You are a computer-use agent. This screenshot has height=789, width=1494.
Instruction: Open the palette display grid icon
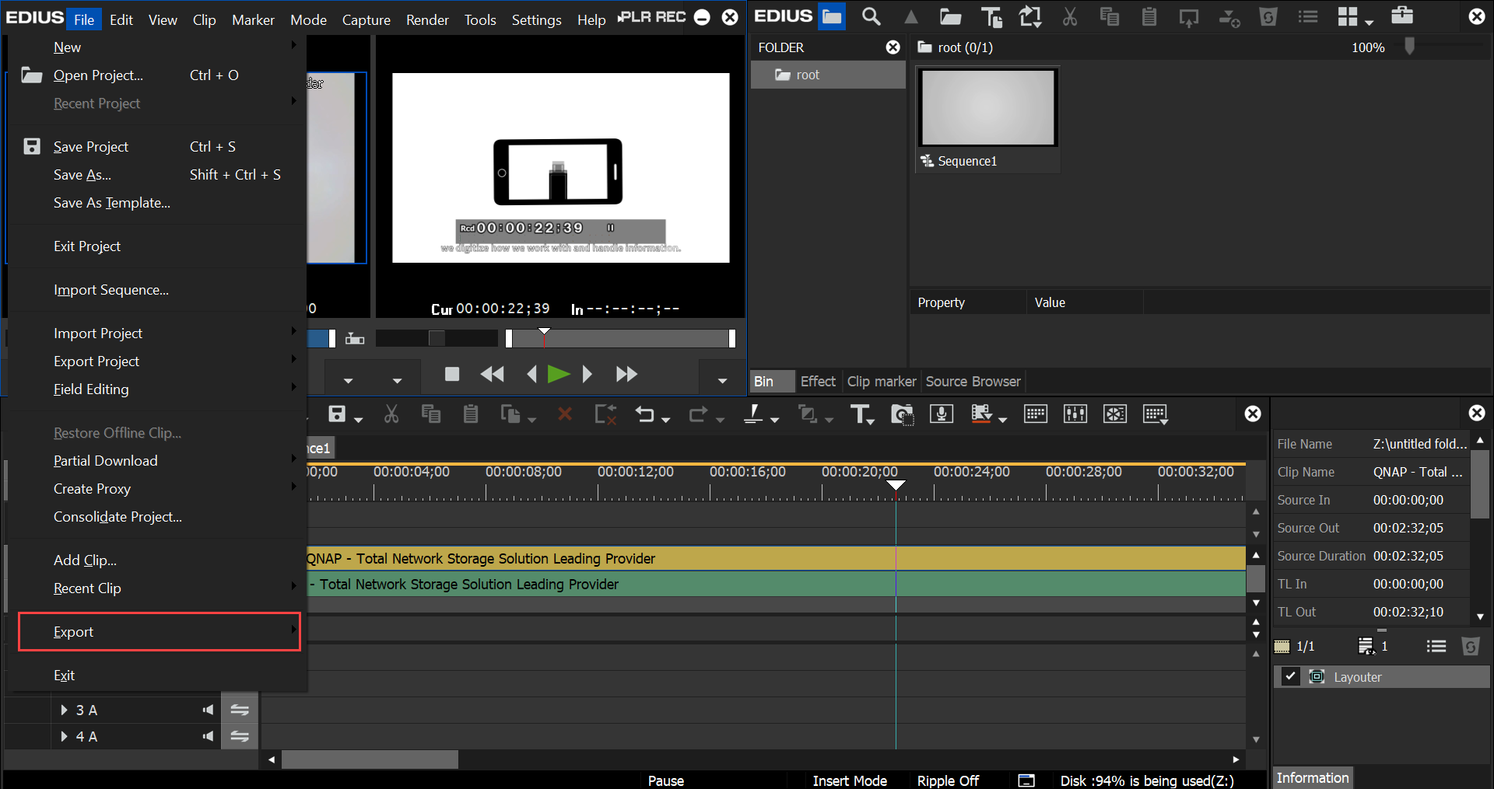[x=1156, y=414]
